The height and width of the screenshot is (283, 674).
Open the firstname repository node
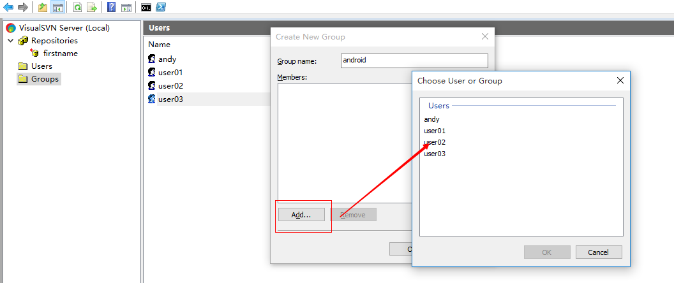click(60, 54)
